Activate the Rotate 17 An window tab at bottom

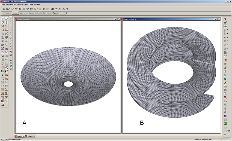click(x=19, y=136)
